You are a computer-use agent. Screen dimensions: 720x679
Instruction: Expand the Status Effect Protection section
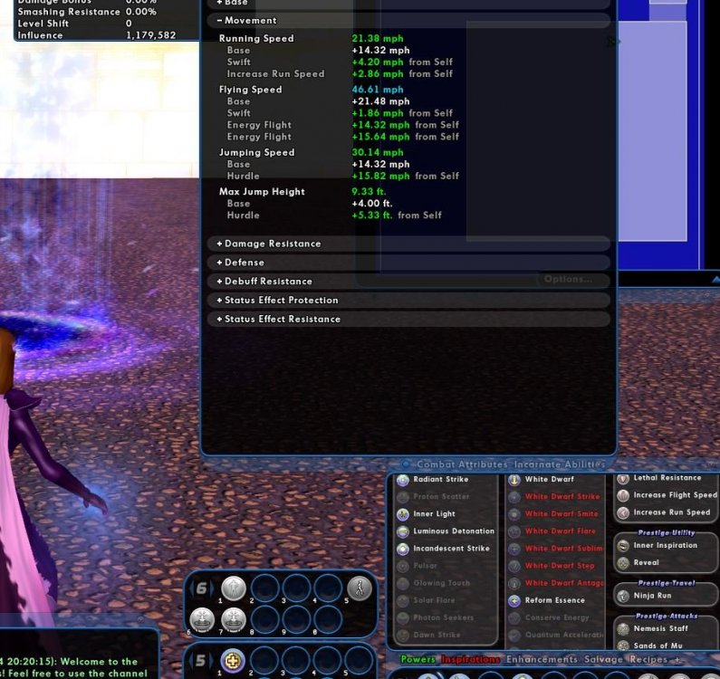point(281,301)
